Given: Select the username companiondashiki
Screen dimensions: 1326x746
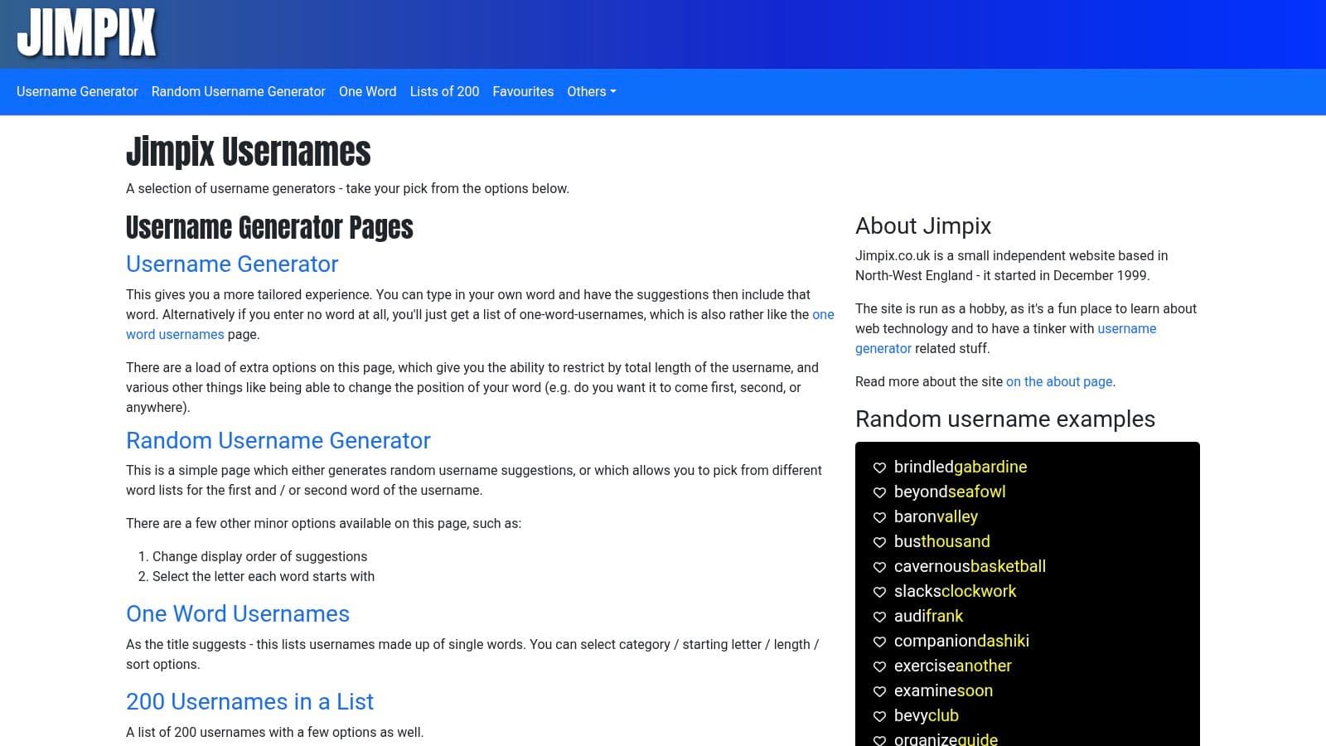Looking at the screenshot, I should point(961,641).
